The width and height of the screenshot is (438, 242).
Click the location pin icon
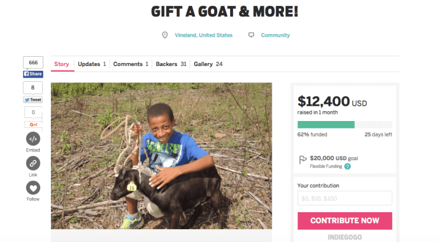point(165,35)
